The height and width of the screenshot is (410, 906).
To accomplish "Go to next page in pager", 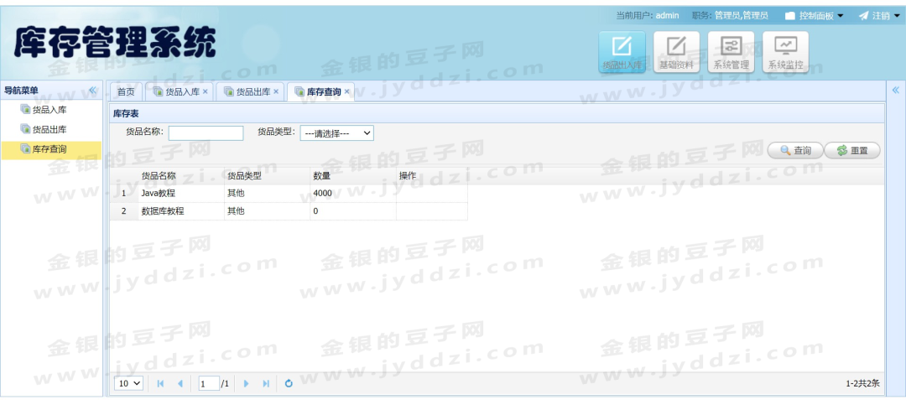I will coord(247,383).
